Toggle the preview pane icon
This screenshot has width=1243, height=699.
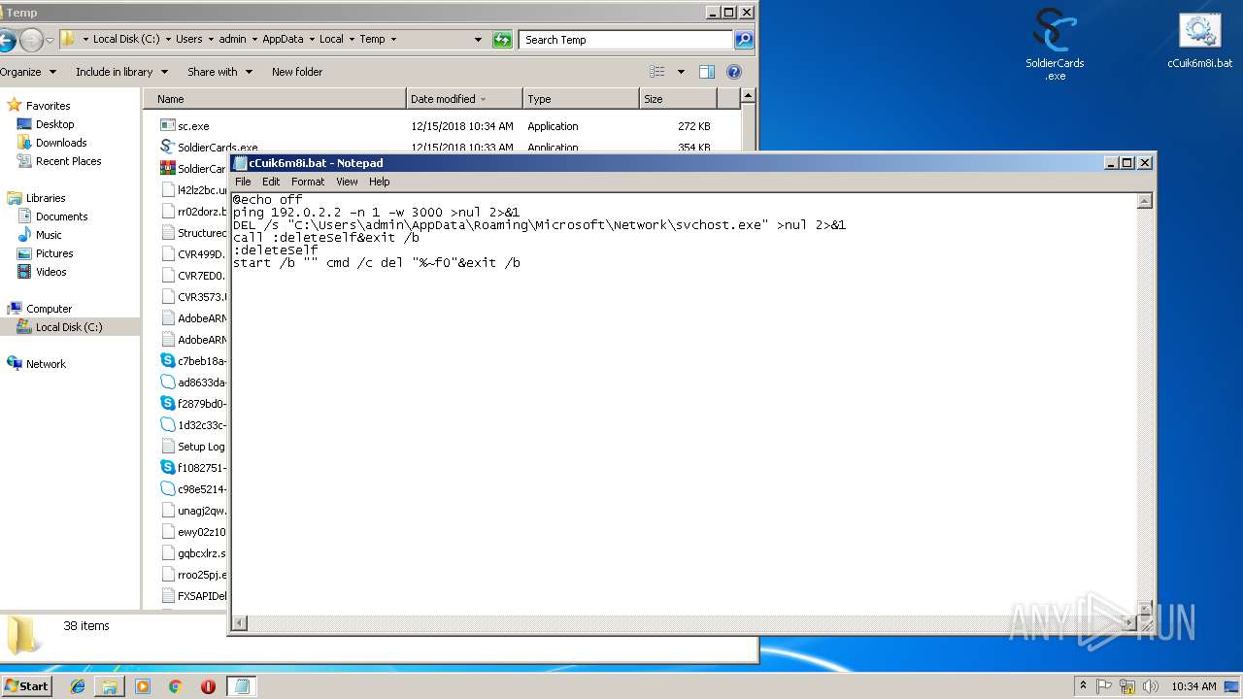pos(707,72)
